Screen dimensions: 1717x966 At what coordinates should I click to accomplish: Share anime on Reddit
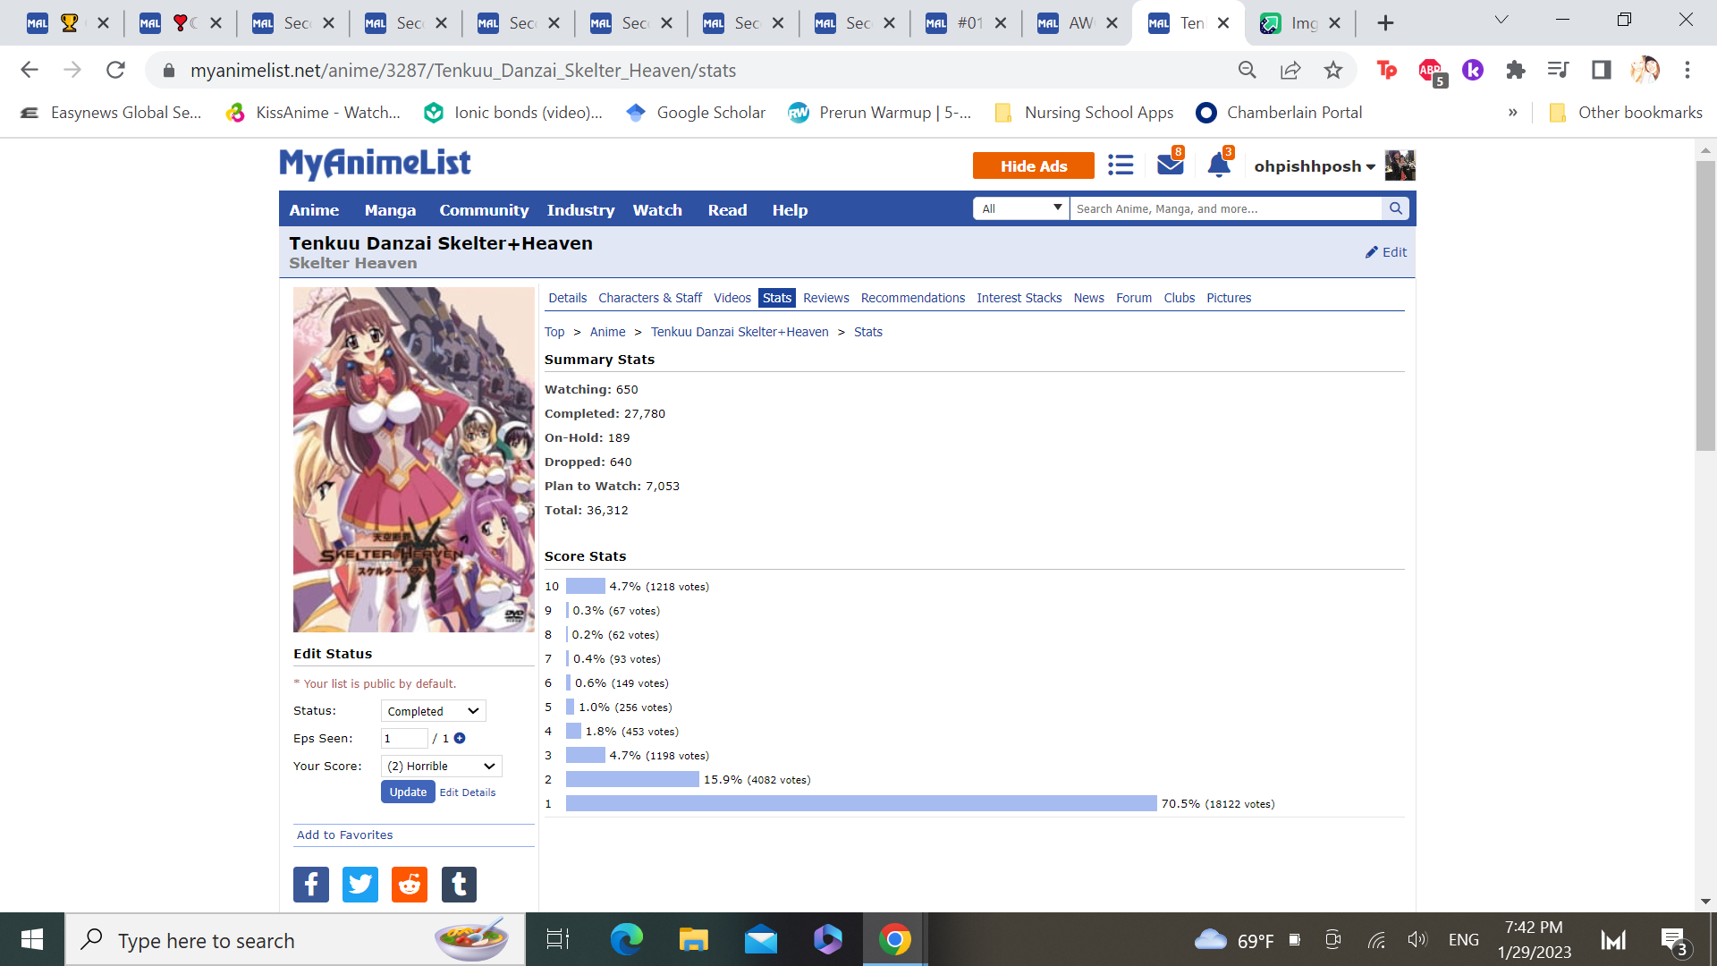410,885
